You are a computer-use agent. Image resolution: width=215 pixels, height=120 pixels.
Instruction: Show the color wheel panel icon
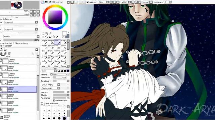43,2
